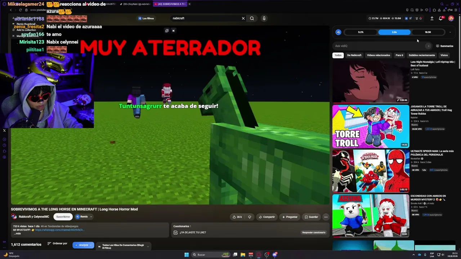This screenshot has width=461, height=259.
Task: Open the Murder Mystery 2 video thumbnail
Action: (371, 216)
